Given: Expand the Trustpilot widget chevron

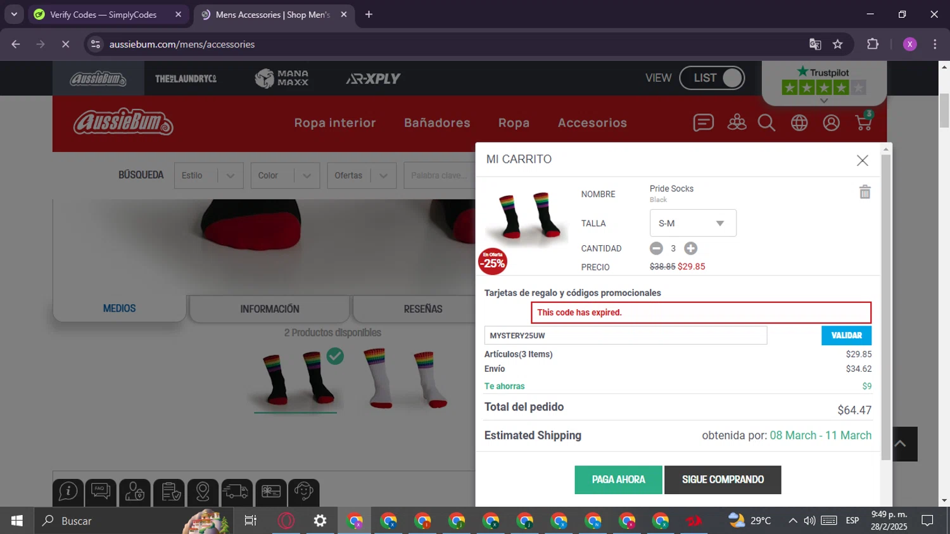Looking at the screenshot, I should tap(824, 100).
